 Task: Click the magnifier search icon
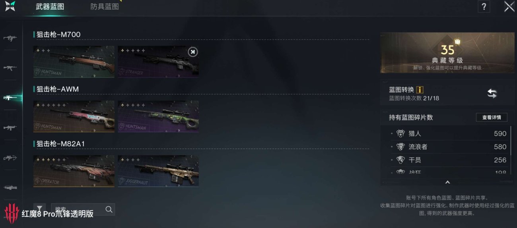pyautogui.click(x=109, y=209)
